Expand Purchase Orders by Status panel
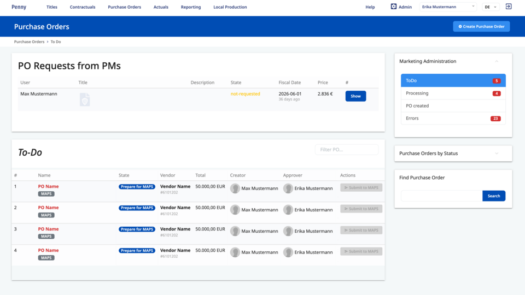Screen dimensions: 525x295 point(497,154)
